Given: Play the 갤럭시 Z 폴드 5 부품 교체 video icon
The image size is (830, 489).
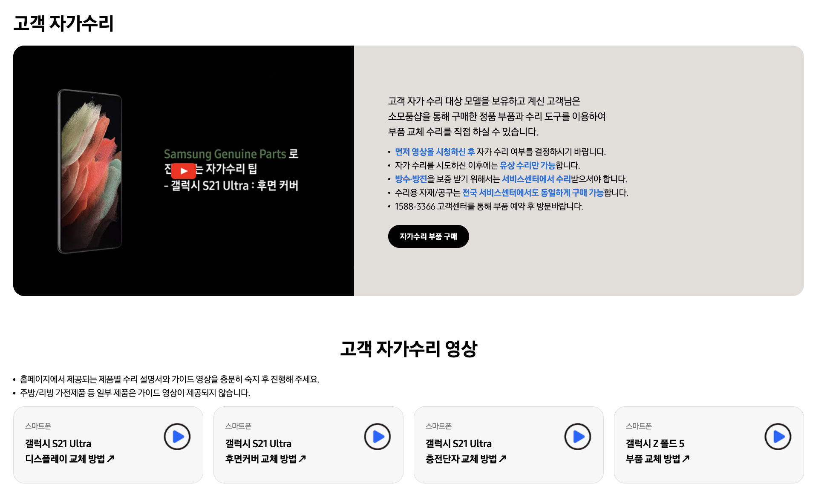Looking at the screenshot, I should pyautogui.click(x=778, y=437).
